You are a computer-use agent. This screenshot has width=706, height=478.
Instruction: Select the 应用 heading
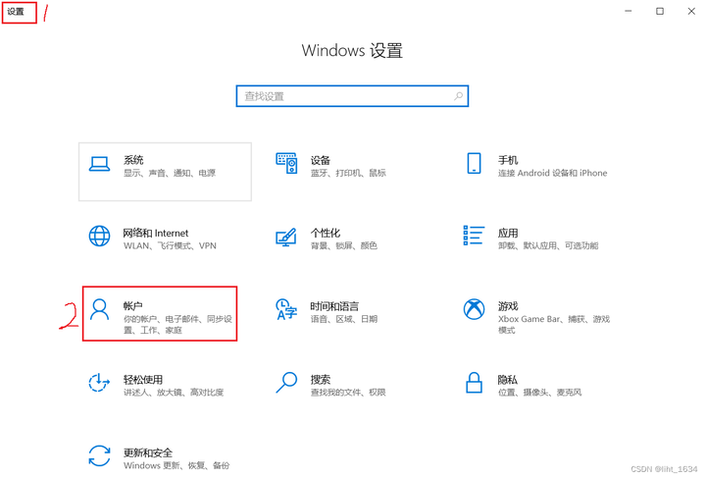(x=508, y=233)
